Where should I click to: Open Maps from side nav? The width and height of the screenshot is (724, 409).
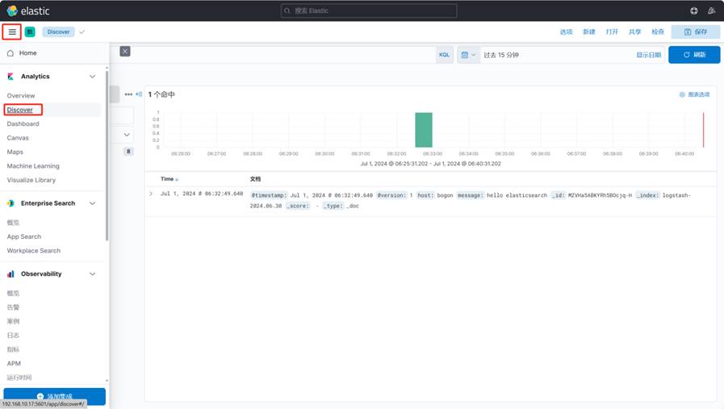[x=15, y=152]
